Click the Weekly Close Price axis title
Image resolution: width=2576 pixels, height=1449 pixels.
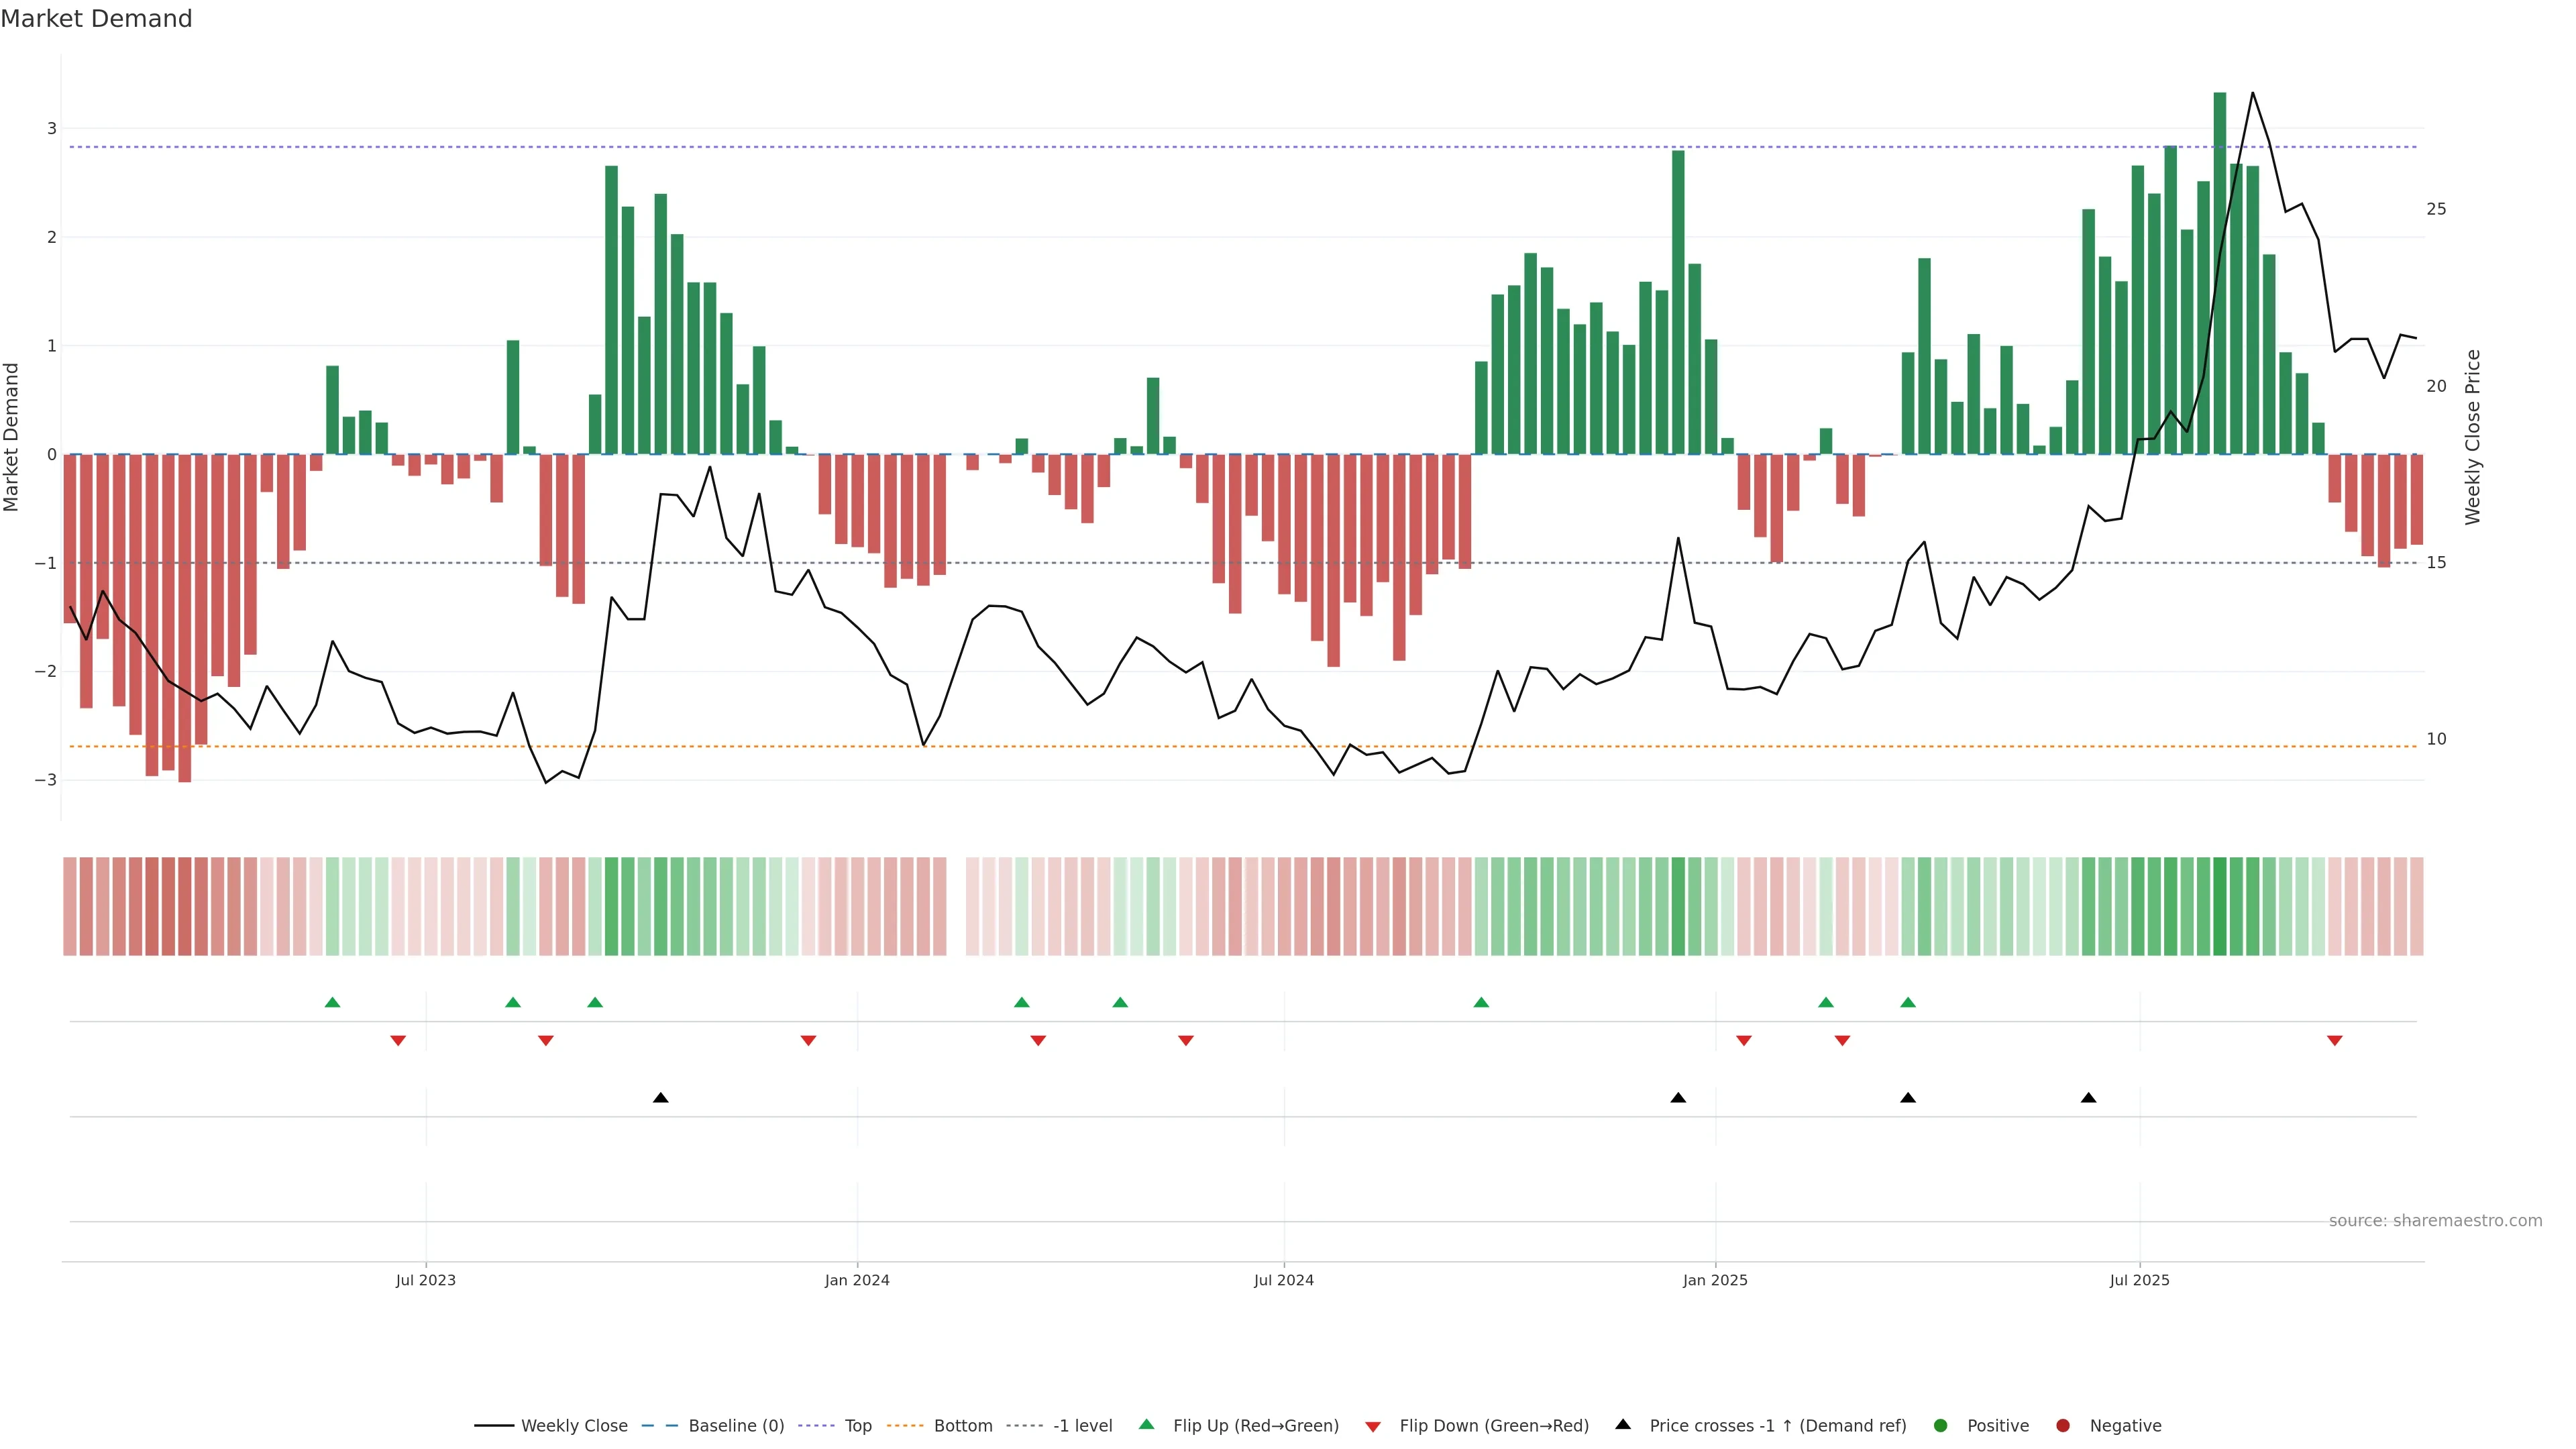pos(2473,437)
